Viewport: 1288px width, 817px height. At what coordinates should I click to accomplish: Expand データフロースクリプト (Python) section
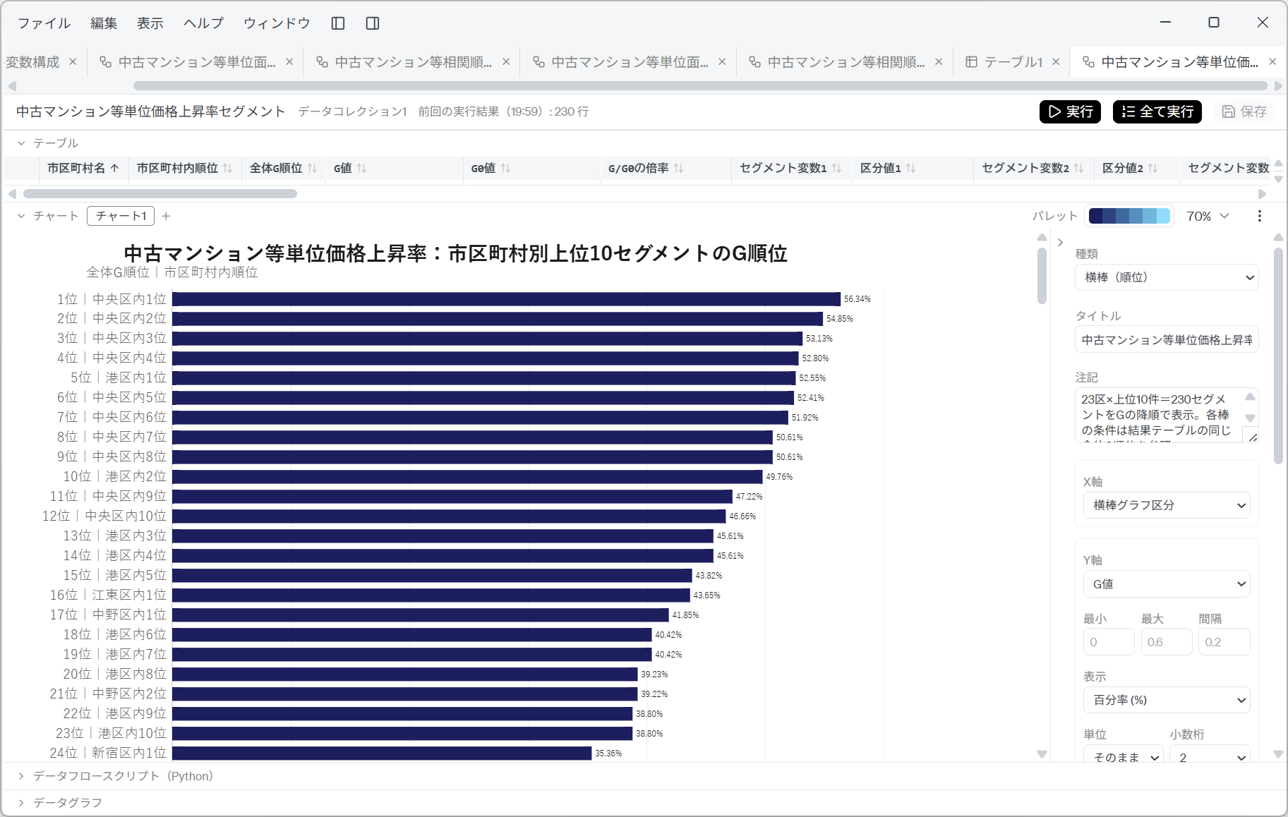tap(21, 776)
